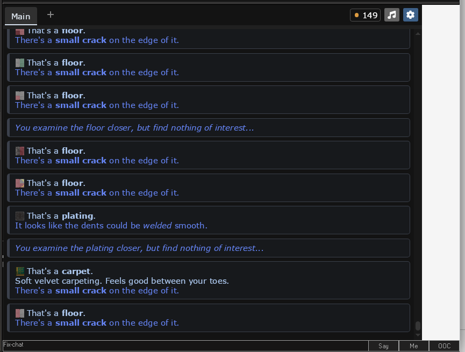This screenshot has width=465, height=352.
Task: Click 'small crack' link in carpet message
Action: (x=81, y=291)
